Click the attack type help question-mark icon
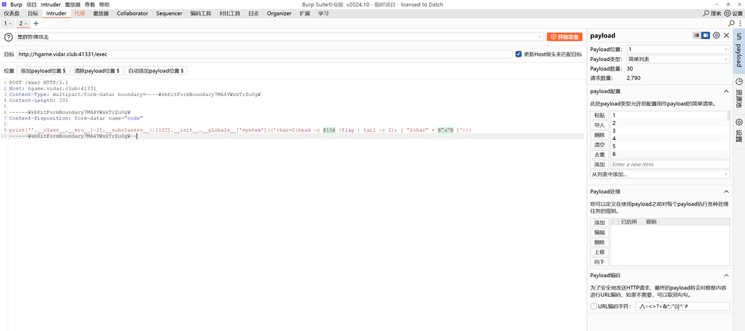 pos(9,38)
